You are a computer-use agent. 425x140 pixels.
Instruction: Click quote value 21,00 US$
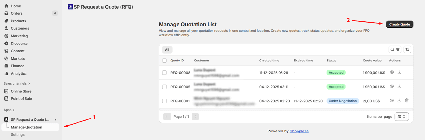tap(371, 101)
